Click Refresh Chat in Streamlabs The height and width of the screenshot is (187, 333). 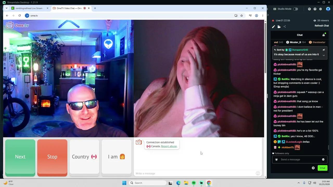coord(322,26)
